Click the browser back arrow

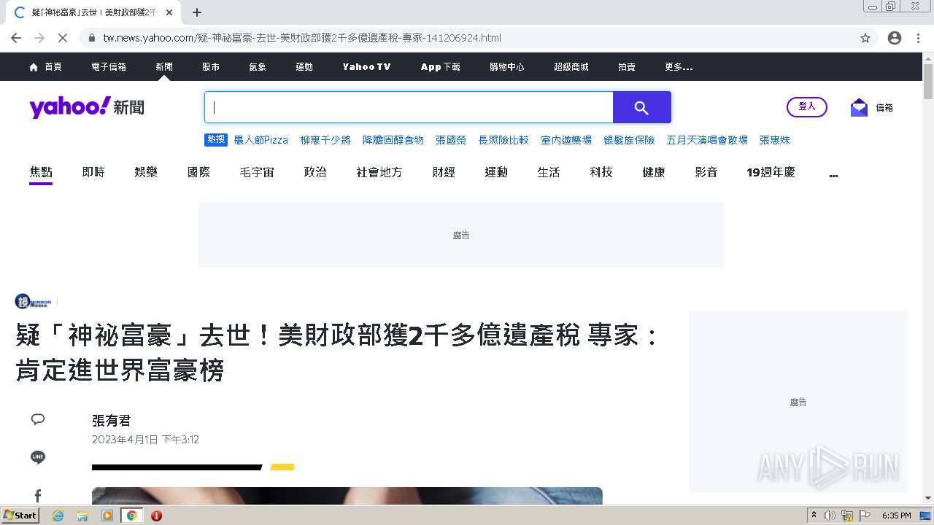point(16,38)
